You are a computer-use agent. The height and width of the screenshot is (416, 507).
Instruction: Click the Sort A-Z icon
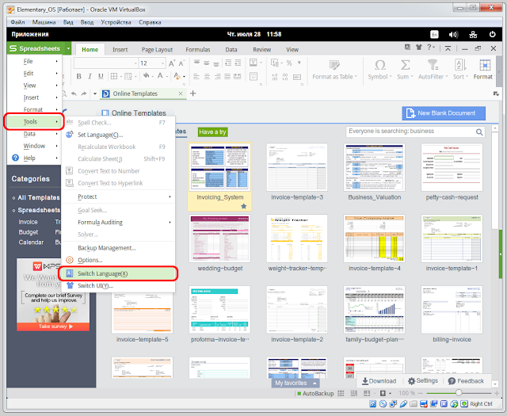tap(460, 65)
